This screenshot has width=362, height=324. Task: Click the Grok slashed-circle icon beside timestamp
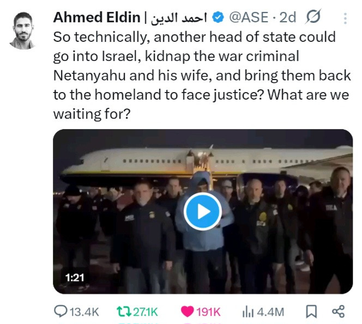point(313,16)
